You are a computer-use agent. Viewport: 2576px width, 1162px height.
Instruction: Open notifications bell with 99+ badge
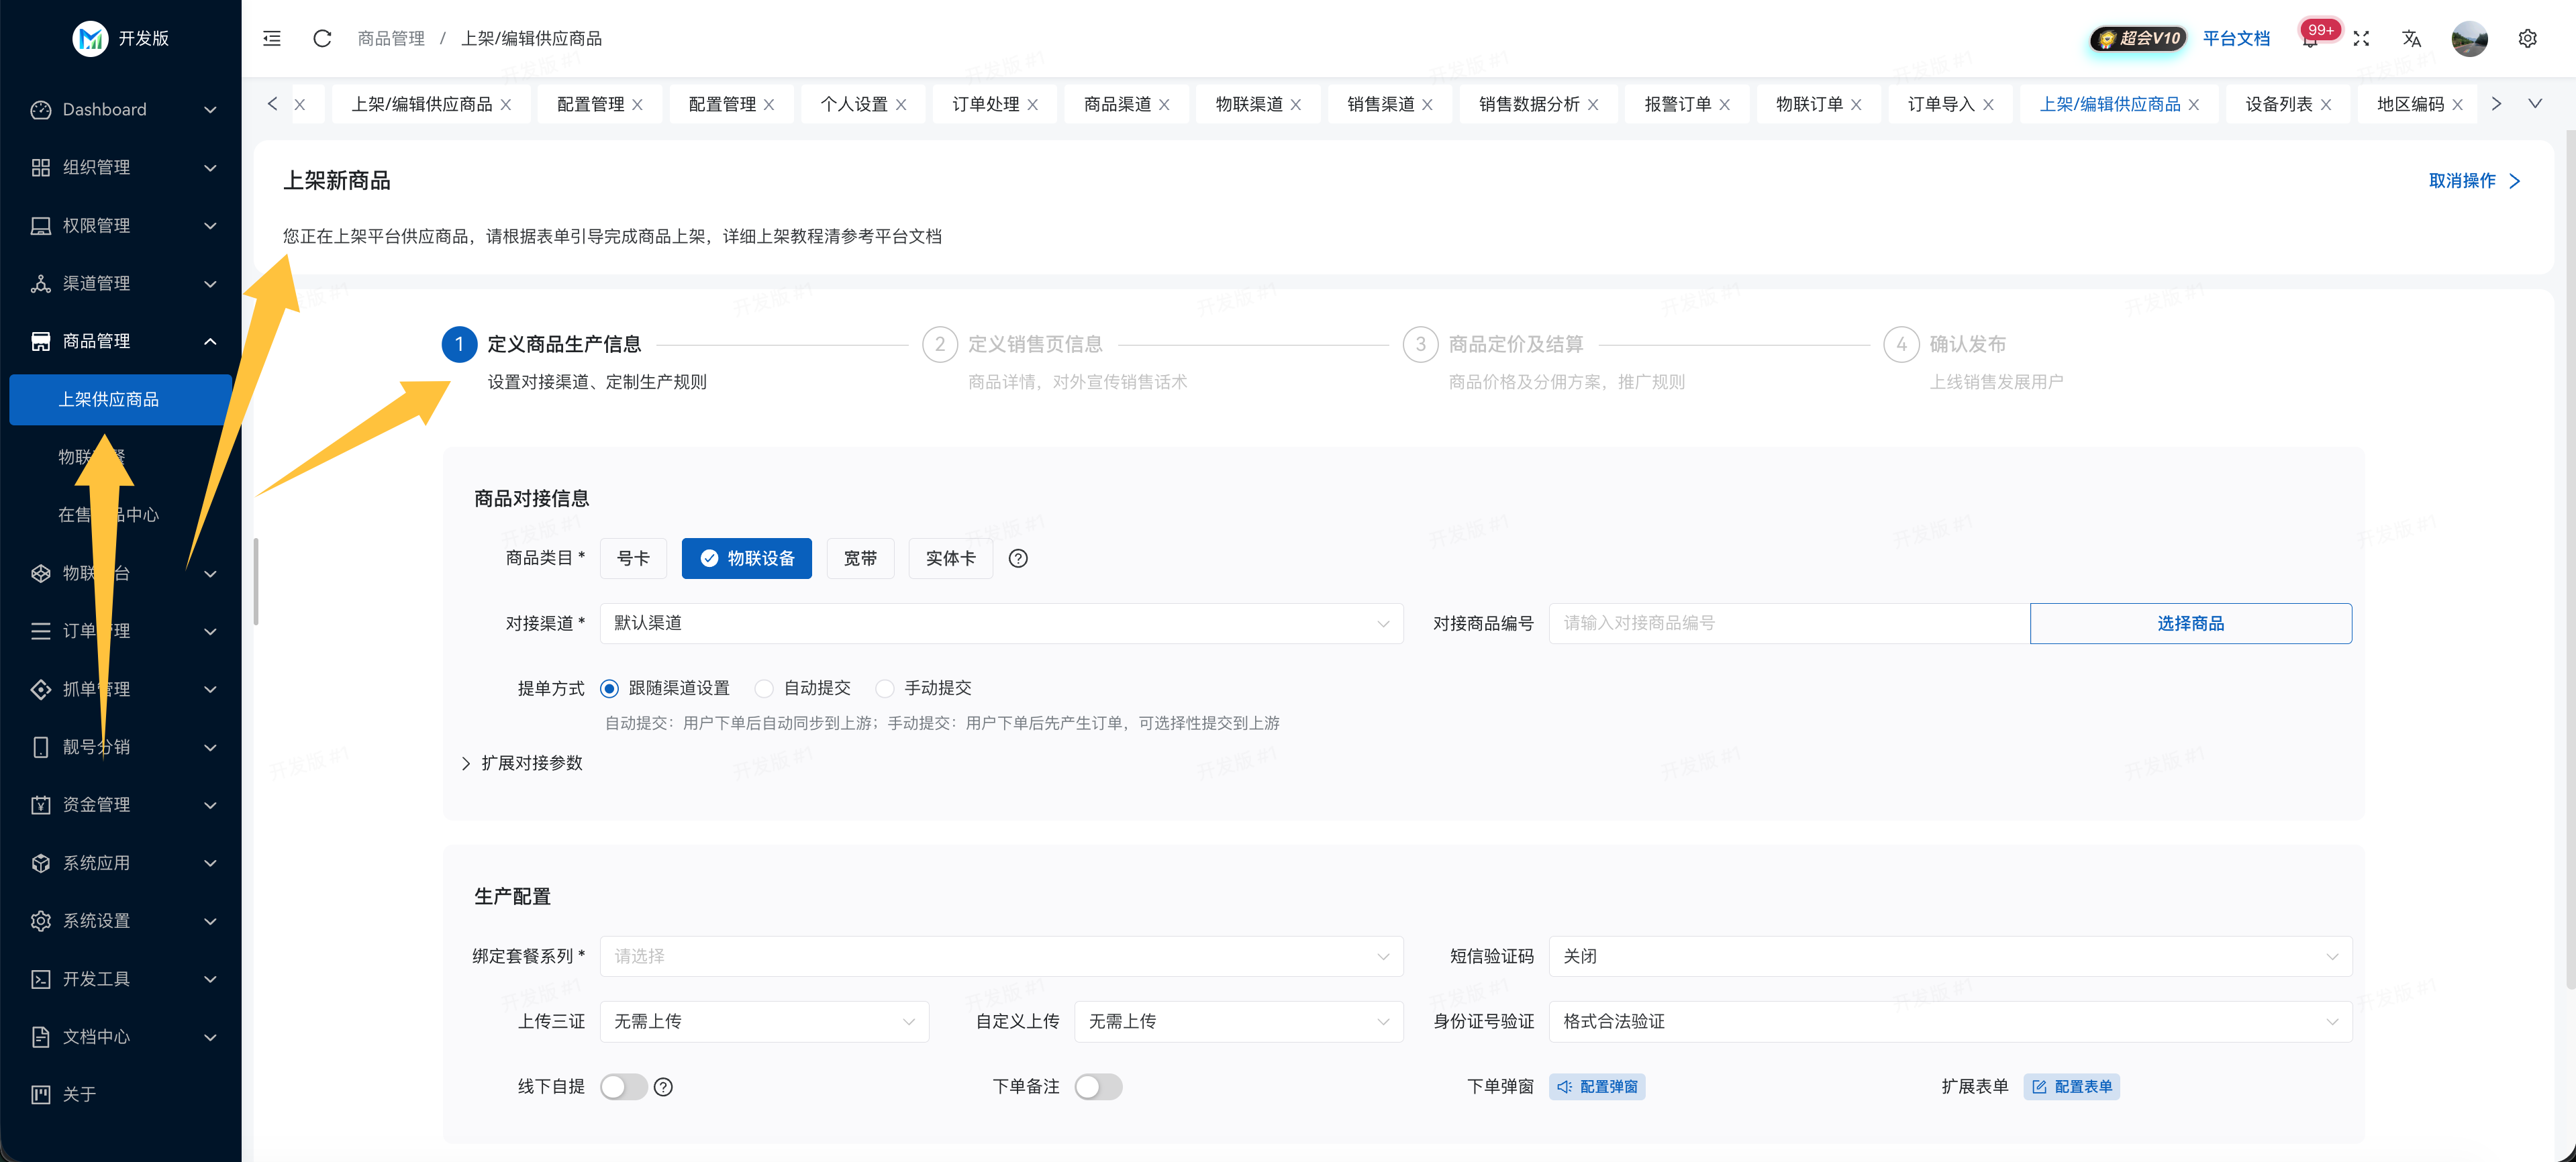(2310, 39)
